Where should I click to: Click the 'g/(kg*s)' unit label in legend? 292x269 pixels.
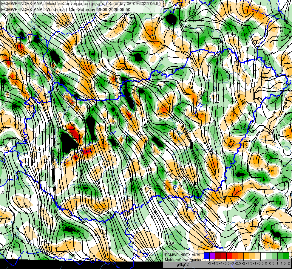click(183, 265)
